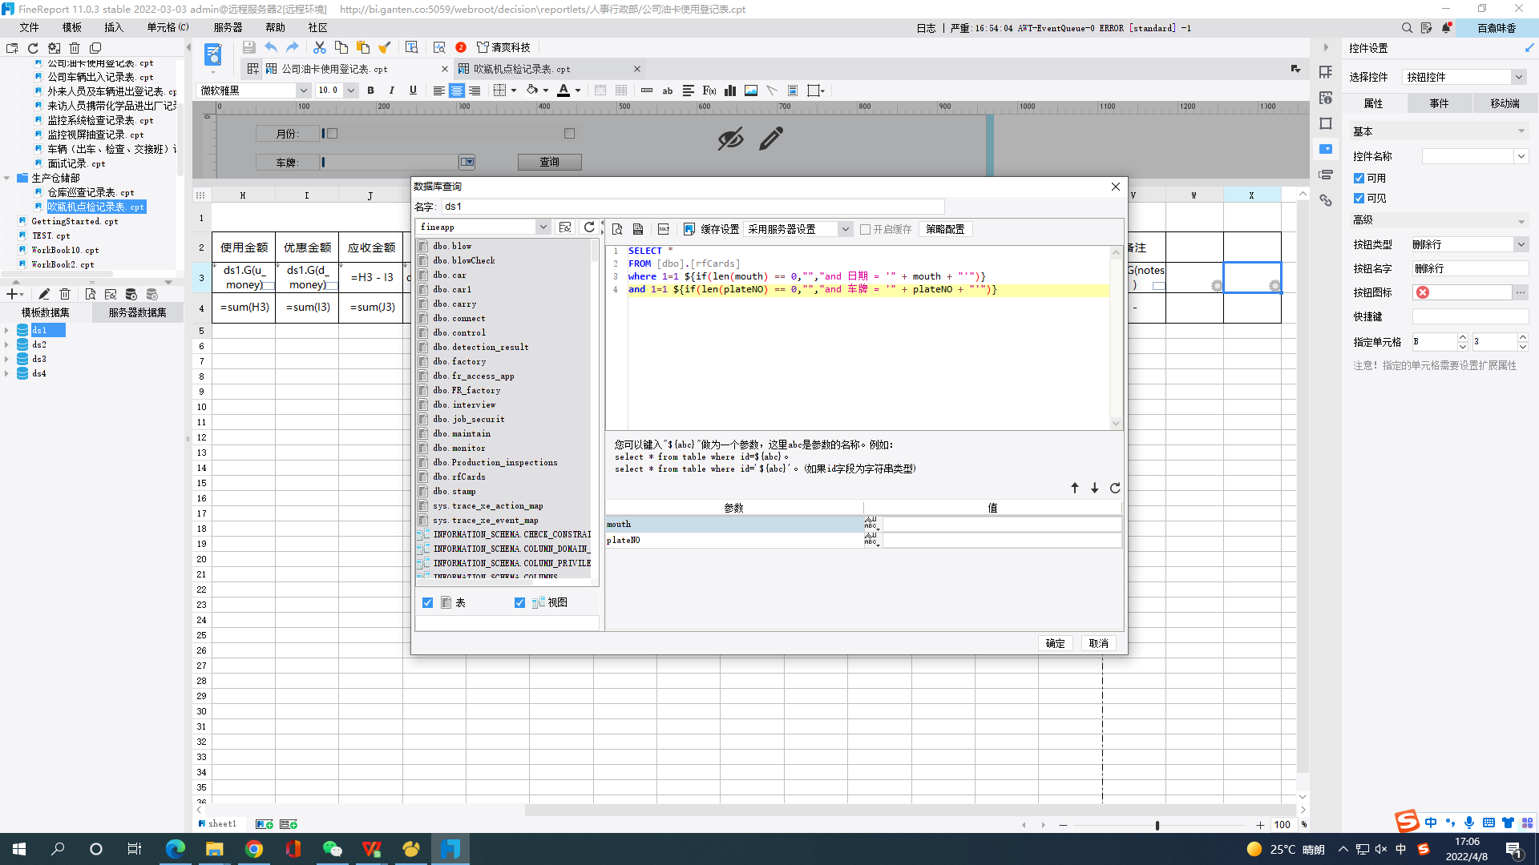Click the search magnifier in title area
This screenshot has height=865, width=1539.
[x=1407, y=28]
